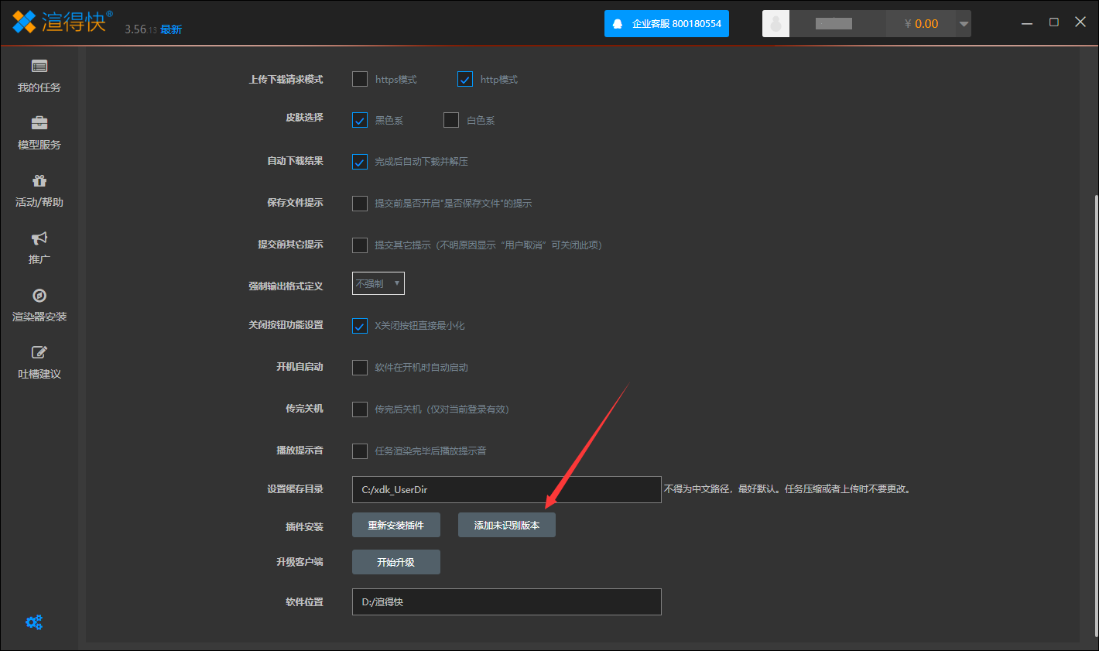Image resolution: width=1099 pixels, height=651 pixels.
Task: Click the 强制输出格式定义 label
Action: (286, 286)
